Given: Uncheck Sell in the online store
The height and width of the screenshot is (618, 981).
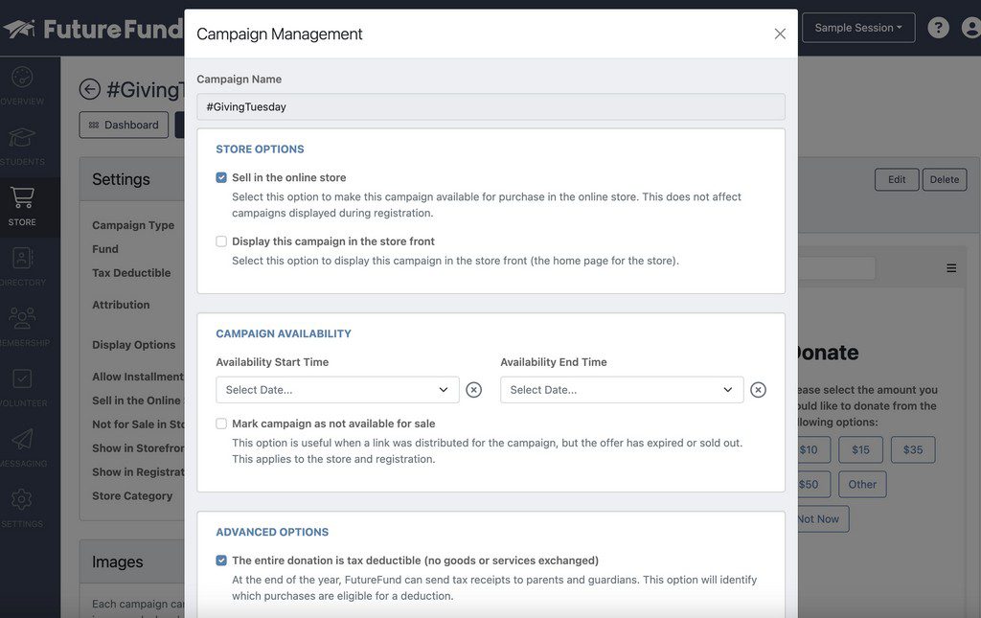Looking at the screenshot, I should tap(221, 177).
